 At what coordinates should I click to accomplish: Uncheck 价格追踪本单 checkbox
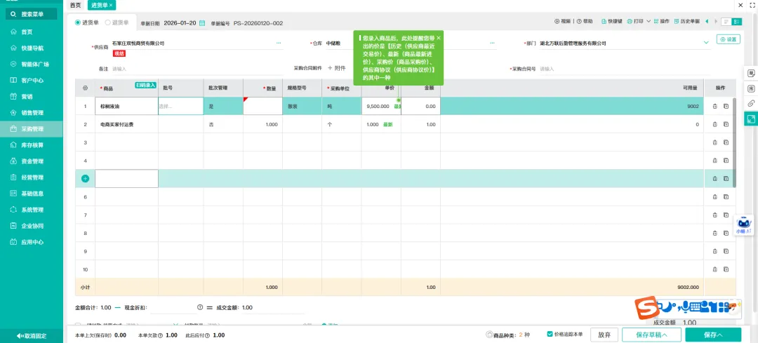(x=550, y=334)
